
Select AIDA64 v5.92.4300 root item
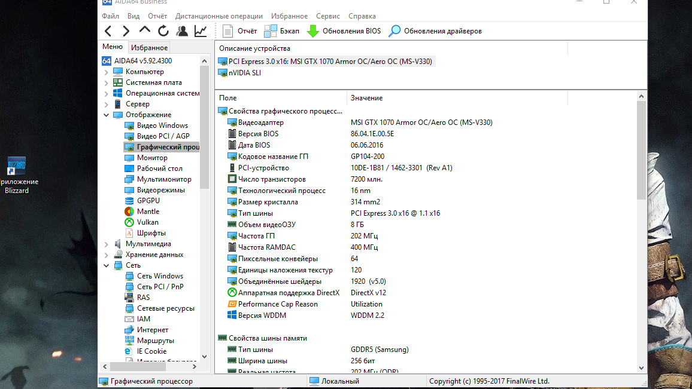(137, 61)
